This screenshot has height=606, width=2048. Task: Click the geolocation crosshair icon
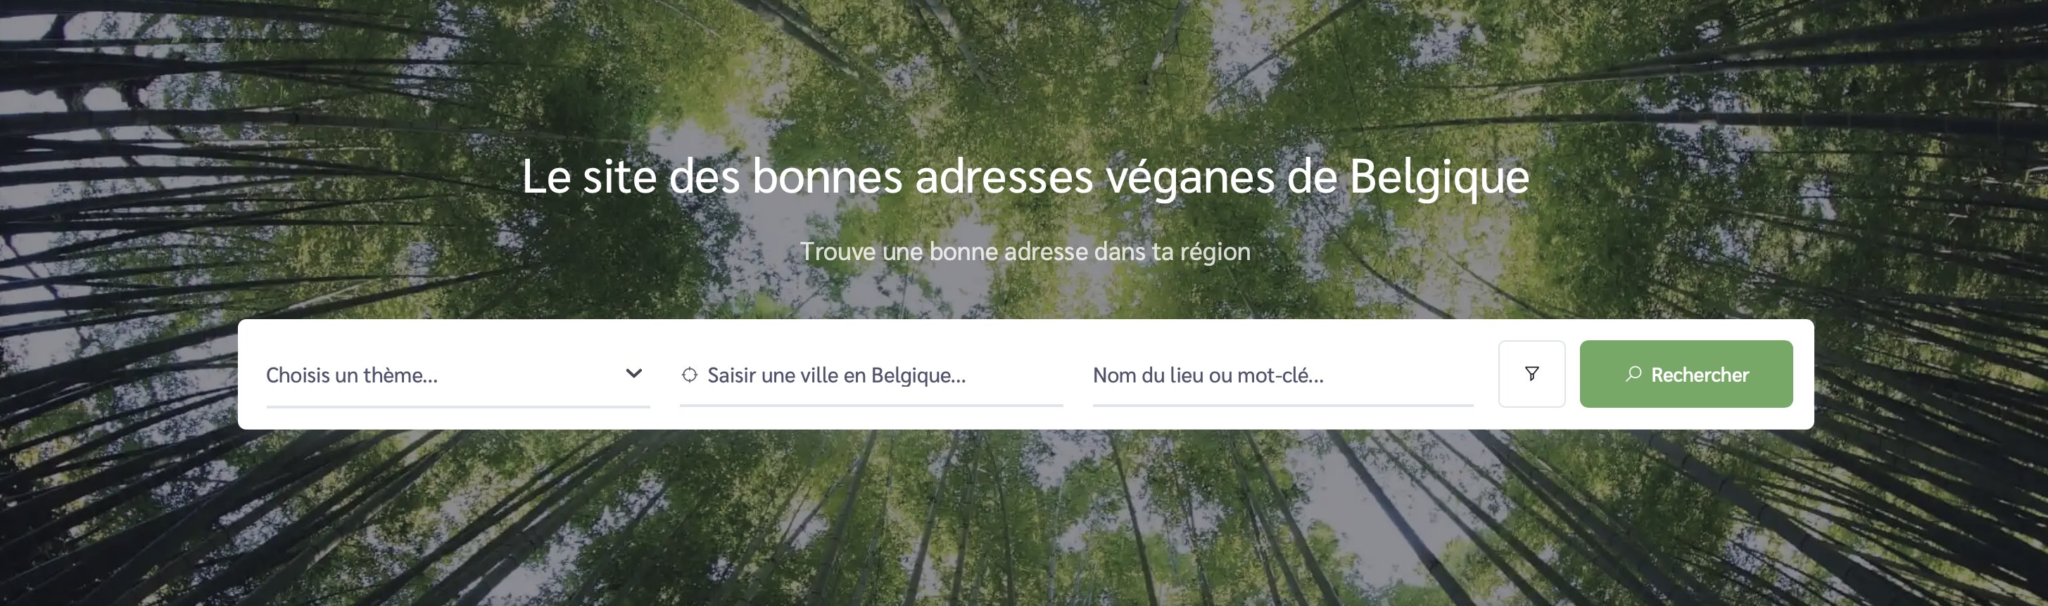689,375
